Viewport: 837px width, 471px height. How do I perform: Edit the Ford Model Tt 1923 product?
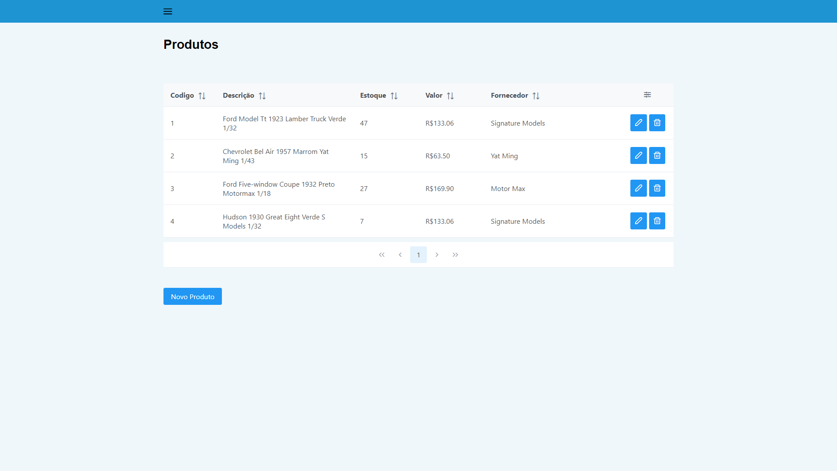pyautogui.click(x=638, y=123)
